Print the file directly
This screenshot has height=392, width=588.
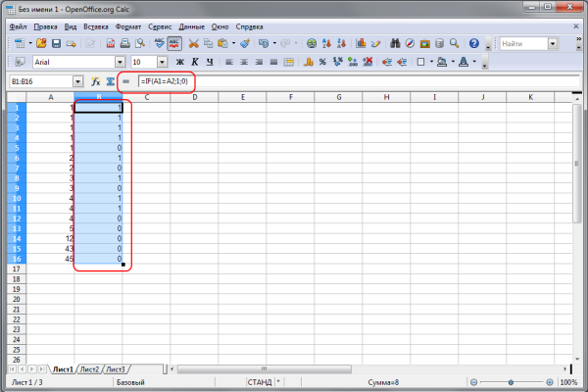[x=124, y=43]
